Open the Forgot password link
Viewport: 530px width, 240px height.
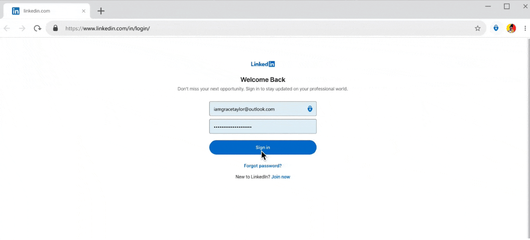point(263,166)
